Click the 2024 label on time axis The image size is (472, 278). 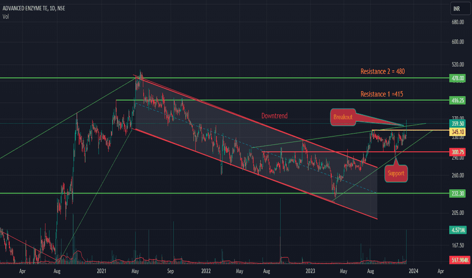coord(413,271)
